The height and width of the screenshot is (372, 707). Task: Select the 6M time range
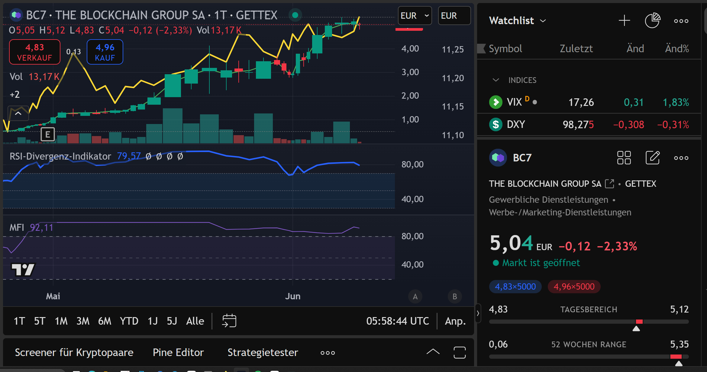click(x=105, y=321)
